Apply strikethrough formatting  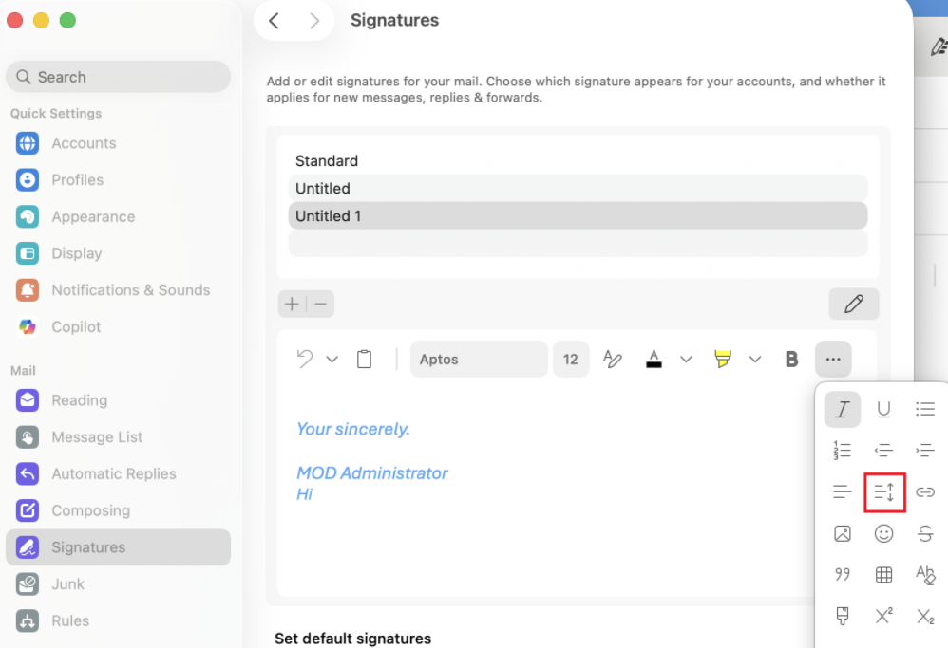pos(925,533)
